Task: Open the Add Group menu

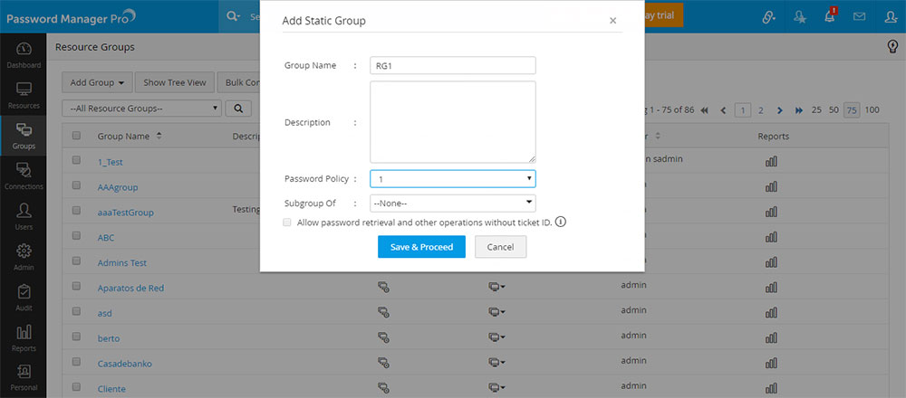Action: pyautogui.click(x=98, y=82)
